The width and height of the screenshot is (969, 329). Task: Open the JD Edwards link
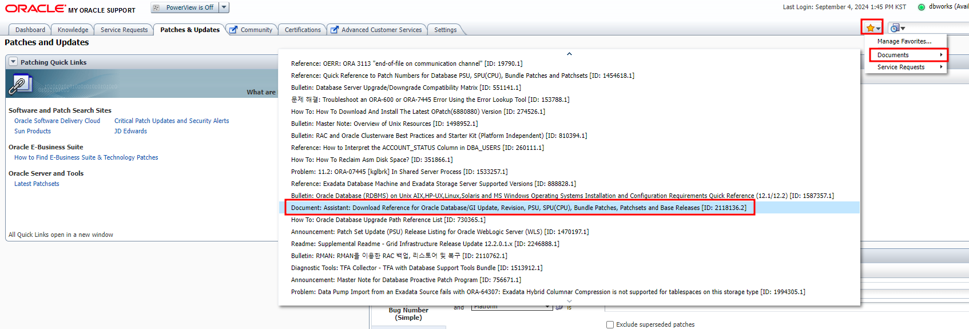130,131
